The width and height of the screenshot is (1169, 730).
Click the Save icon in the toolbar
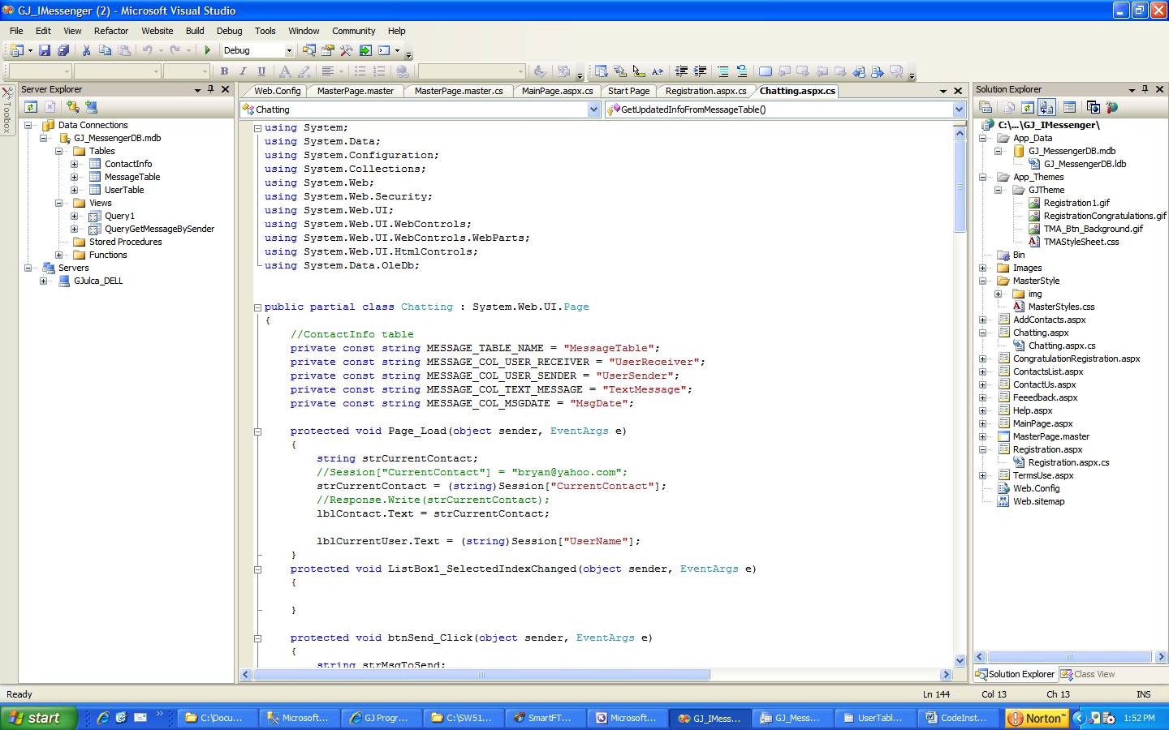pos(45,50)
